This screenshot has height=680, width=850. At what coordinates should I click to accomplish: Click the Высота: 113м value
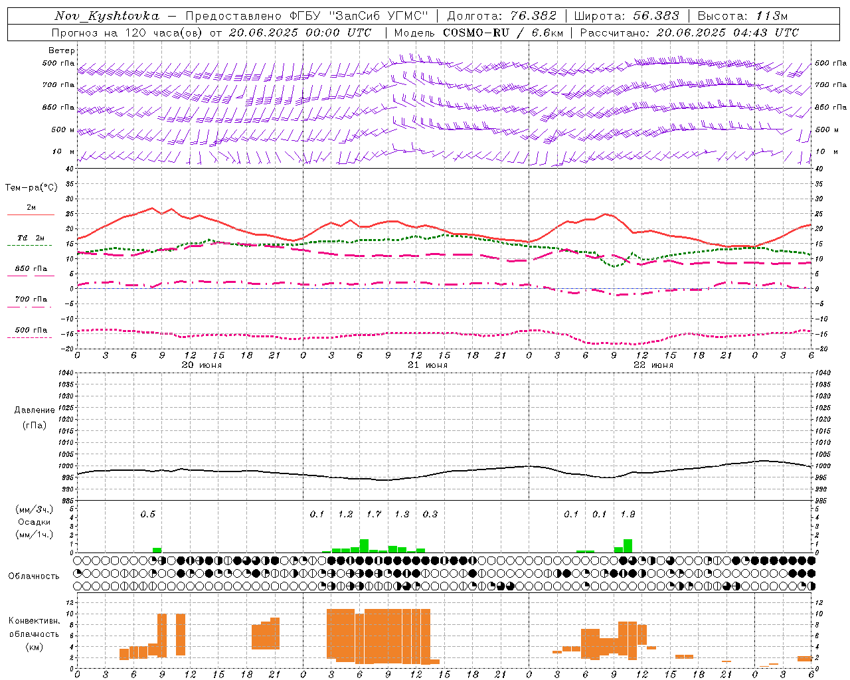(742, 16)
